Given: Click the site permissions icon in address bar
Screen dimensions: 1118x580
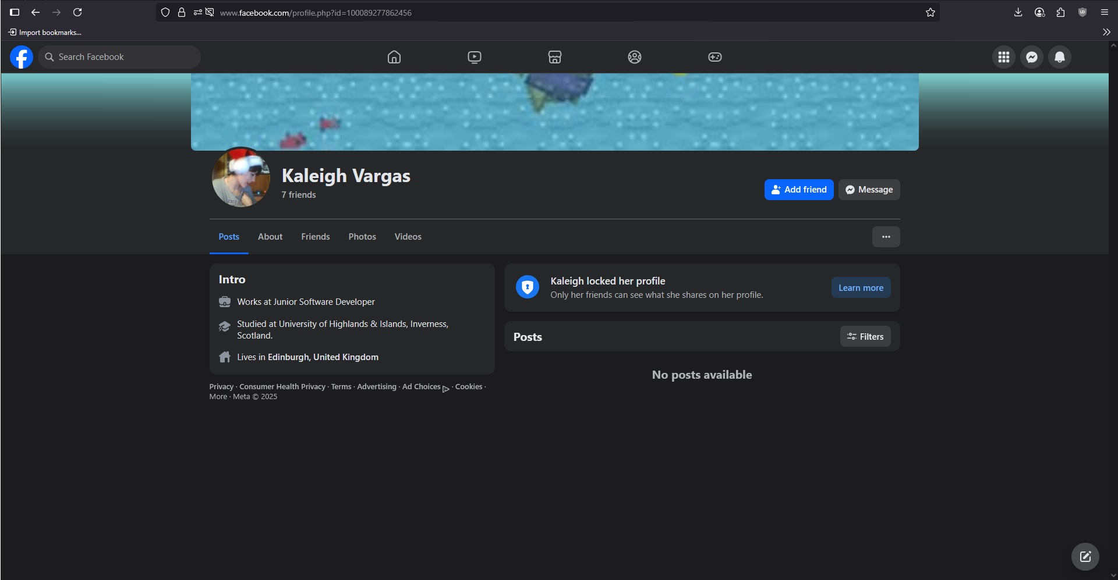Looking at the screenshot, I should tap(198, 12).
